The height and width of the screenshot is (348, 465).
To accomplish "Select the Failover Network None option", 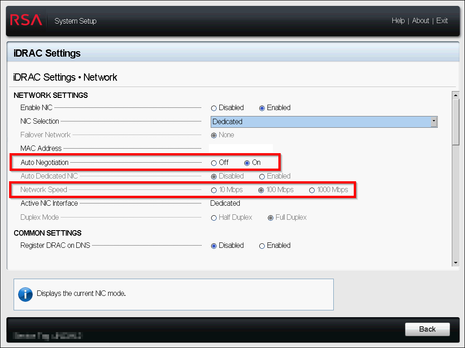I will (213, 135).
